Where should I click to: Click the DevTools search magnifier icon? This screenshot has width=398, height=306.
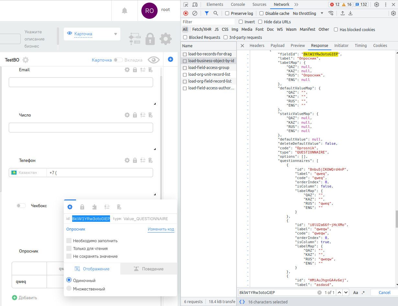pos(216,13)
